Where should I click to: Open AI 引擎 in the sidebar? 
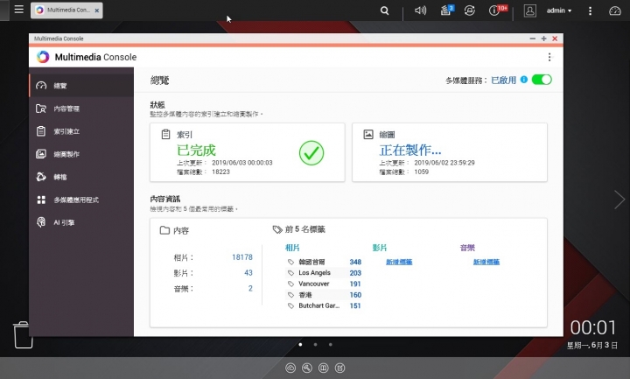[81, 222]
